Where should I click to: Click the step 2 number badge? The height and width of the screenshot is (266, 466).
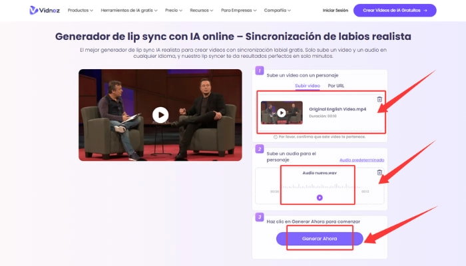pyautogui.click(x=259, y=148)
